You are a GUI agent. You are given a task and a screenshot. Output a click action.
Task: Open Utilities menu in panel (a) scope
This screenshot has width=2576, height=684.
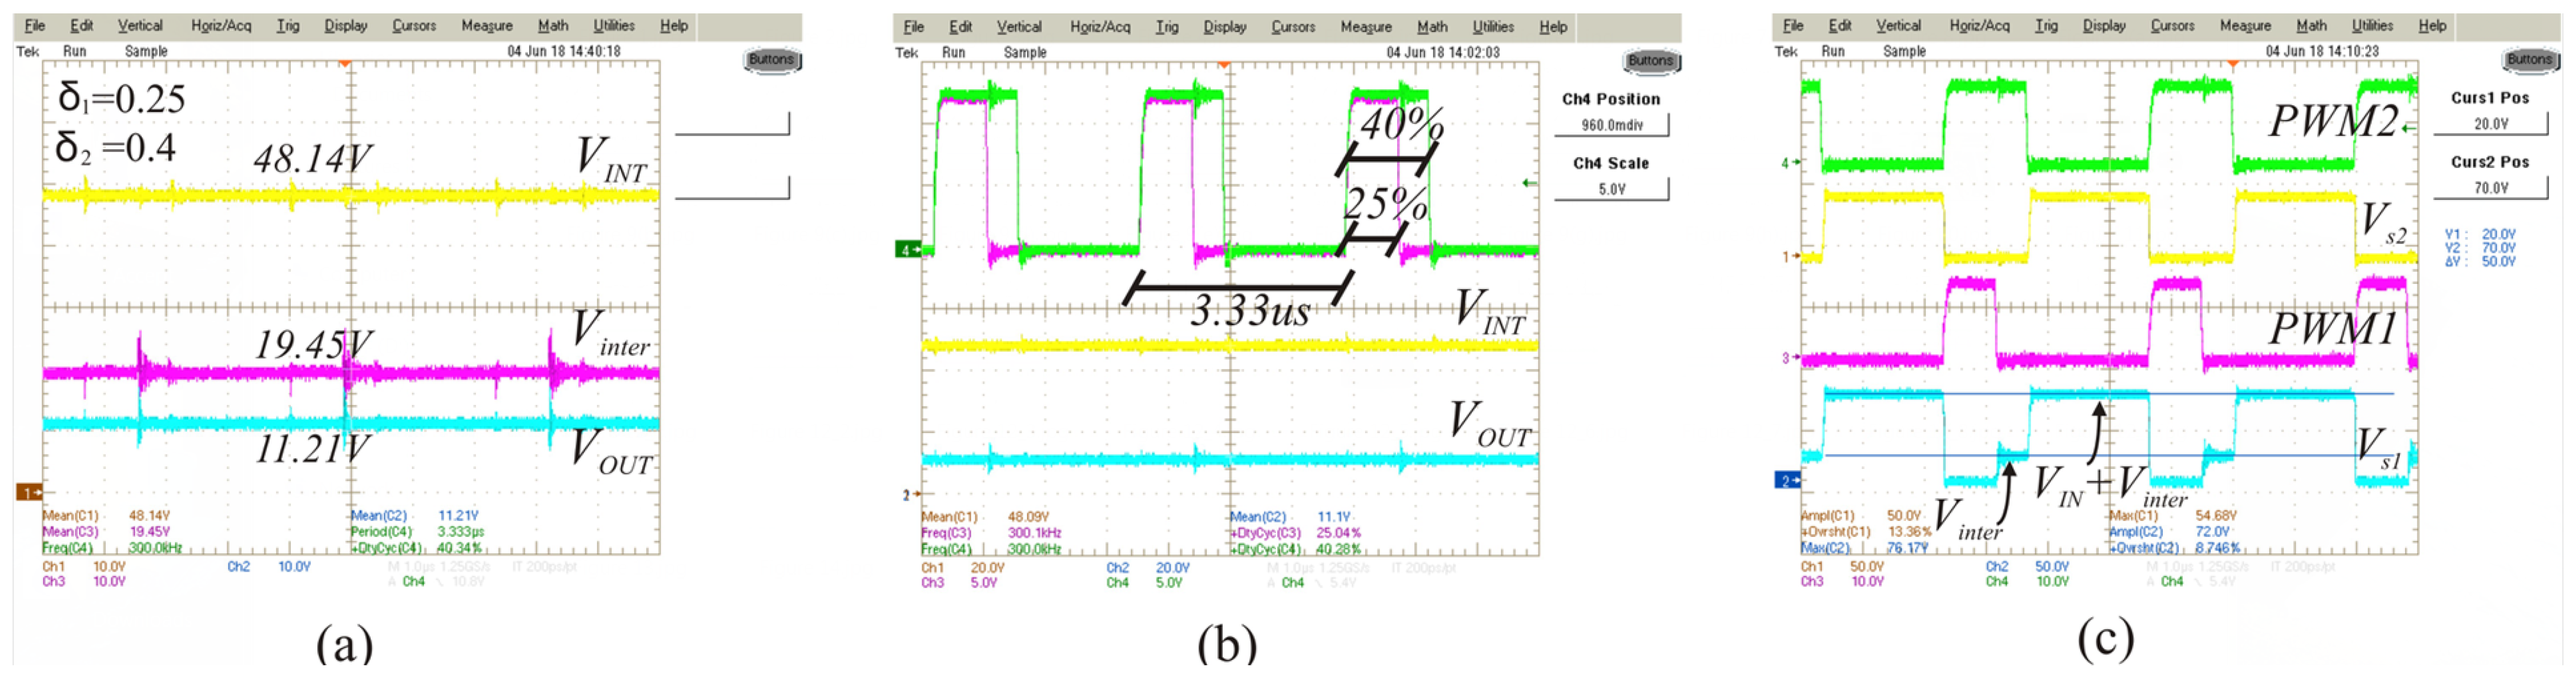pyautogui.click(x=613, y=26)
